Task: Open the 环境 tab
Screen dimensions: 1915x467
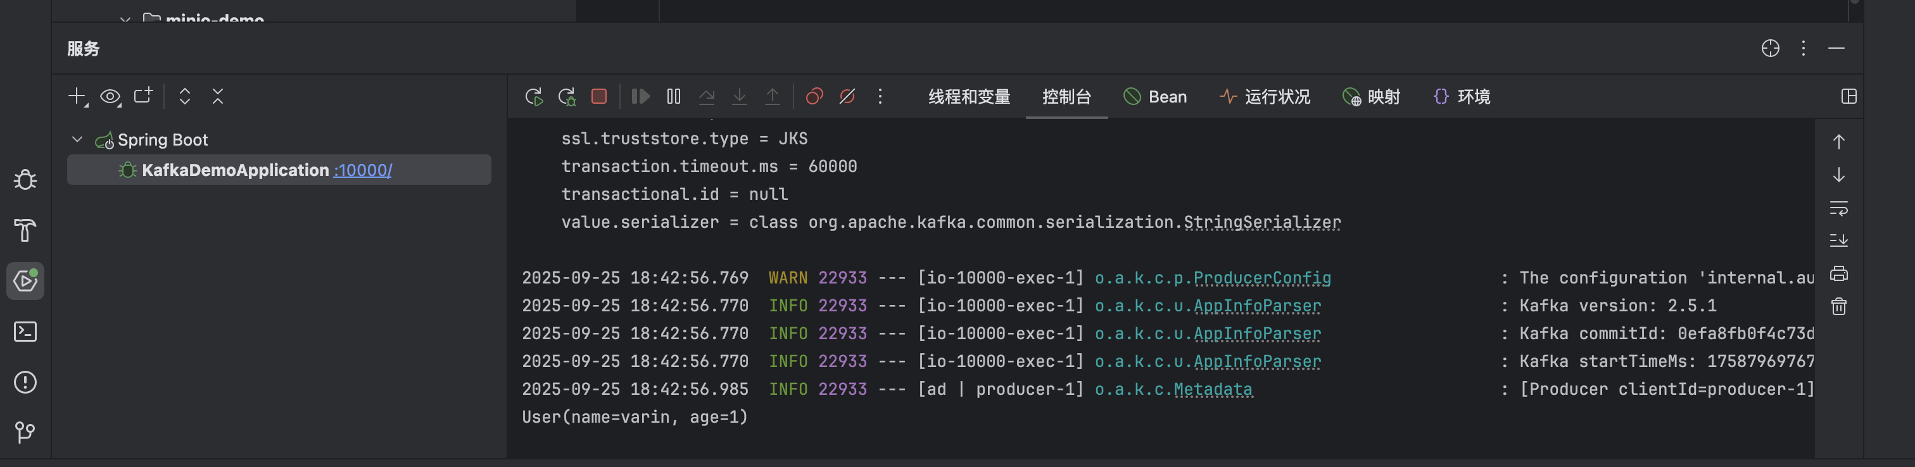Action: (1462, 97)
